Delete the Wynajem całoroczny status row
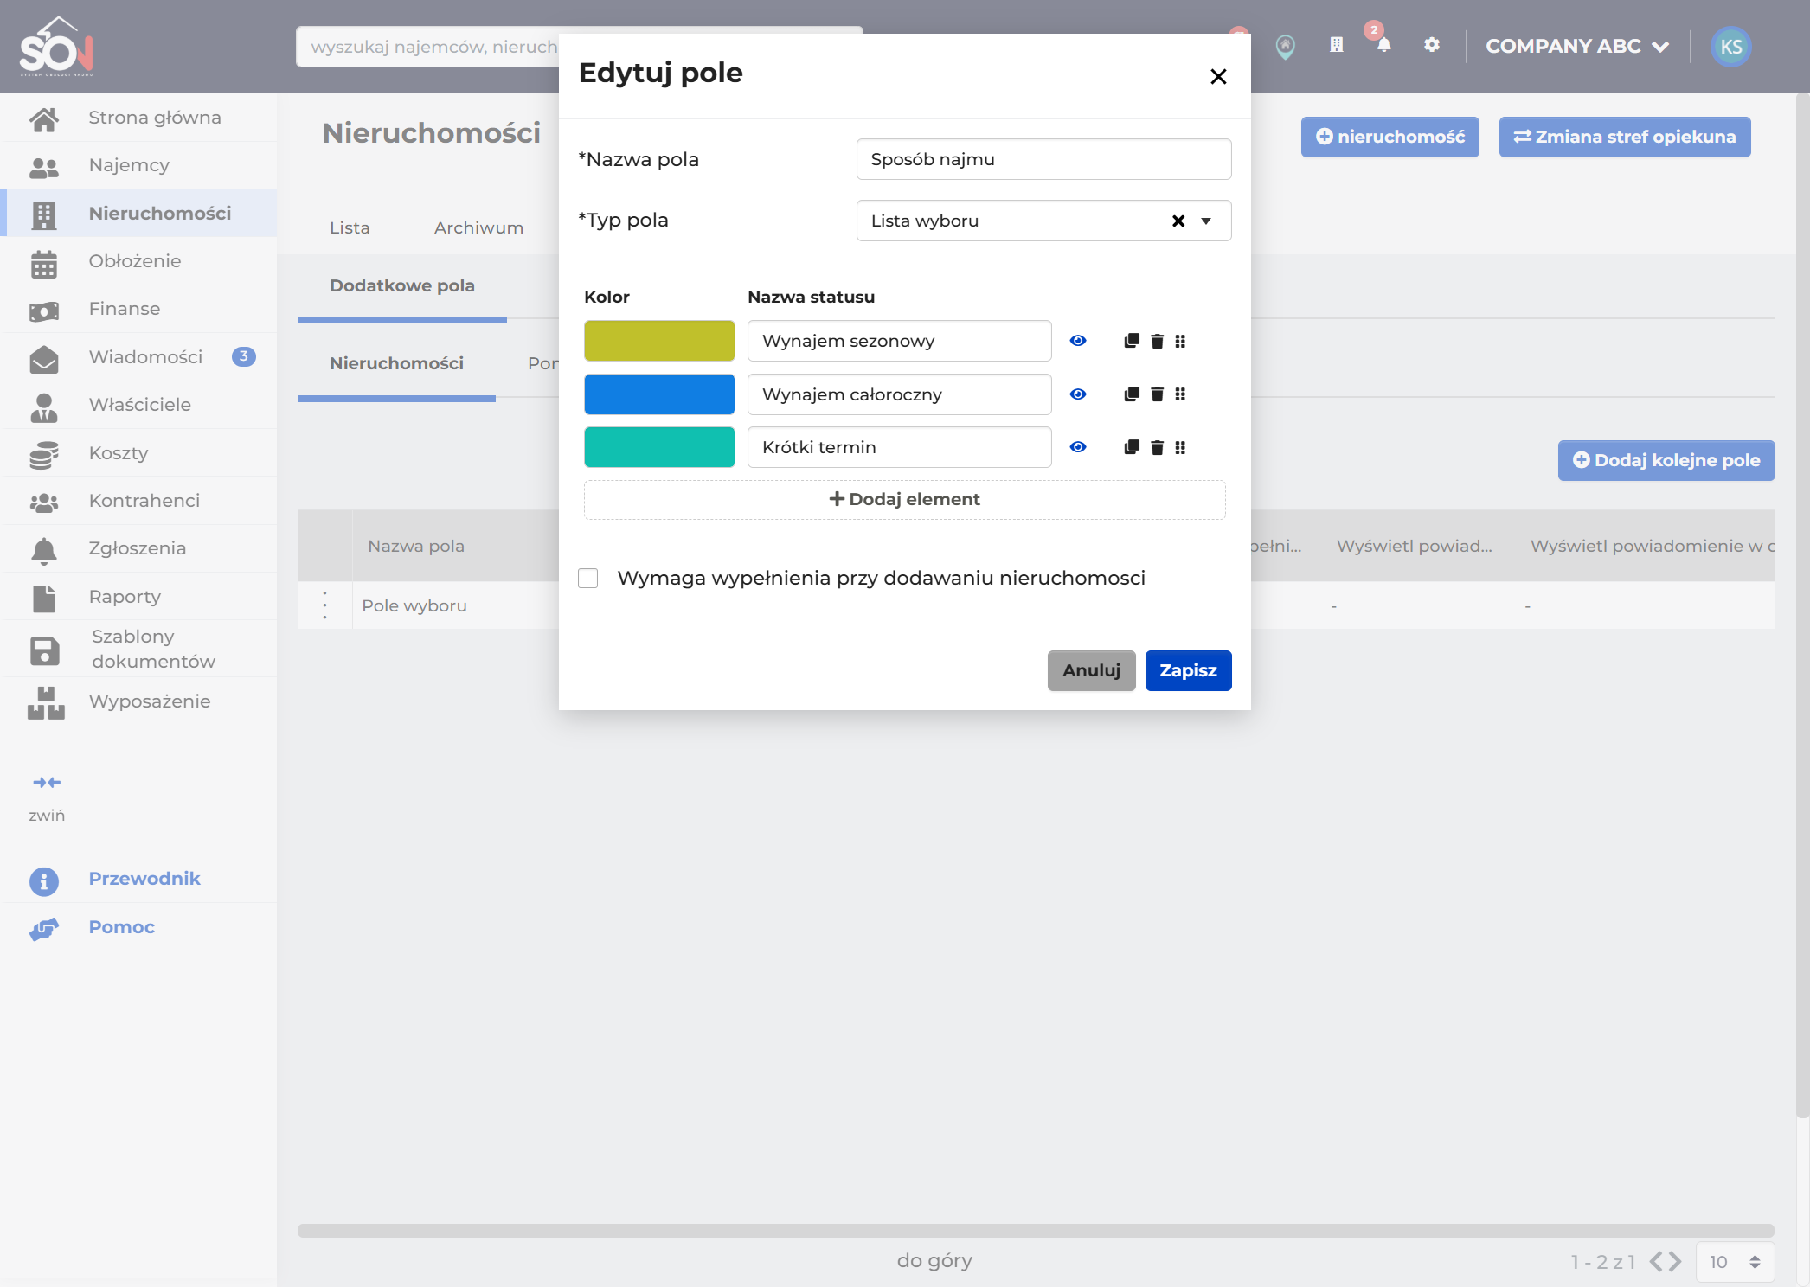This screenshot has height=1287, width=1810. pos(1157,394)
